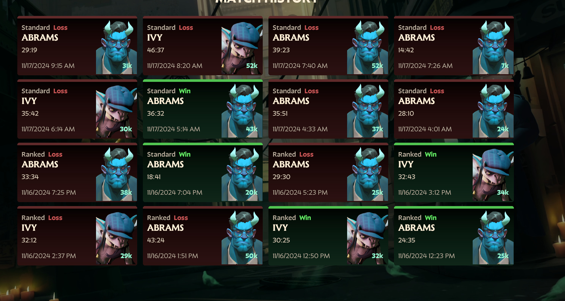Open ranked Abrams loss at 5:23 PM
565x301 pixels.
click(x=328, y=173)
